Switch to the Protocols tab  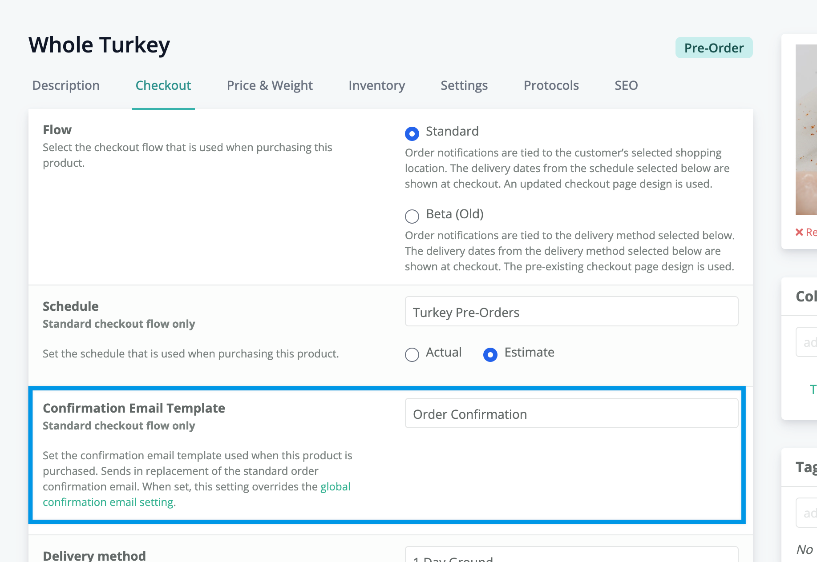click(551, 85)
